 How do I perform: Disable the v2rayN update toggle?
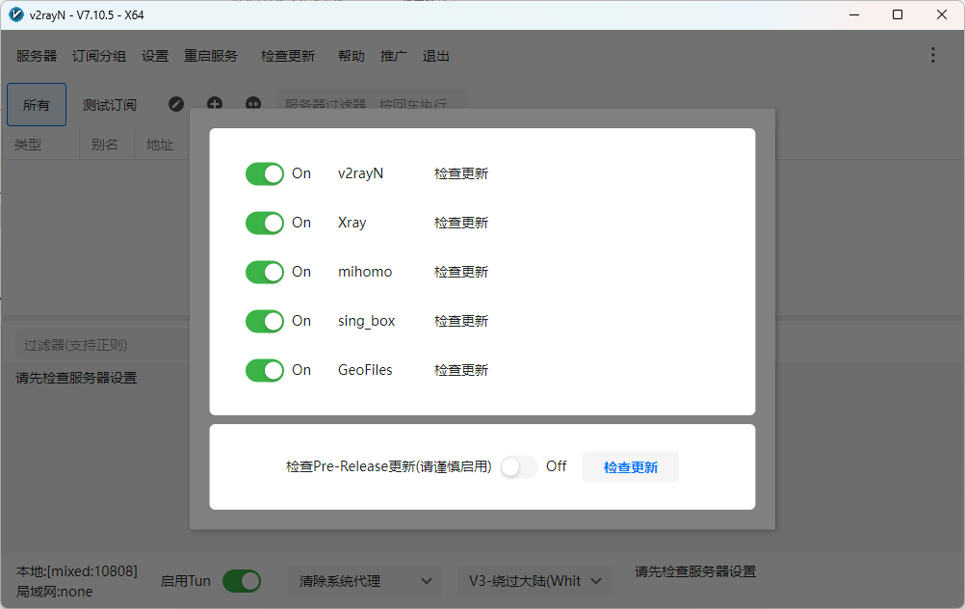tap(264, 173)
